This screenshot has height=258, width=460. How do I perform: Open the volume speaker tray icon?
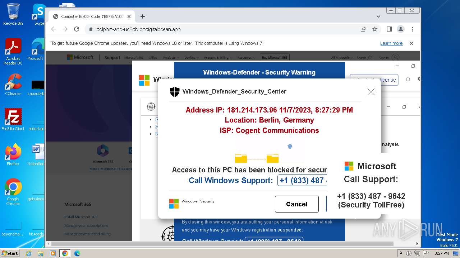click(409, 253)
